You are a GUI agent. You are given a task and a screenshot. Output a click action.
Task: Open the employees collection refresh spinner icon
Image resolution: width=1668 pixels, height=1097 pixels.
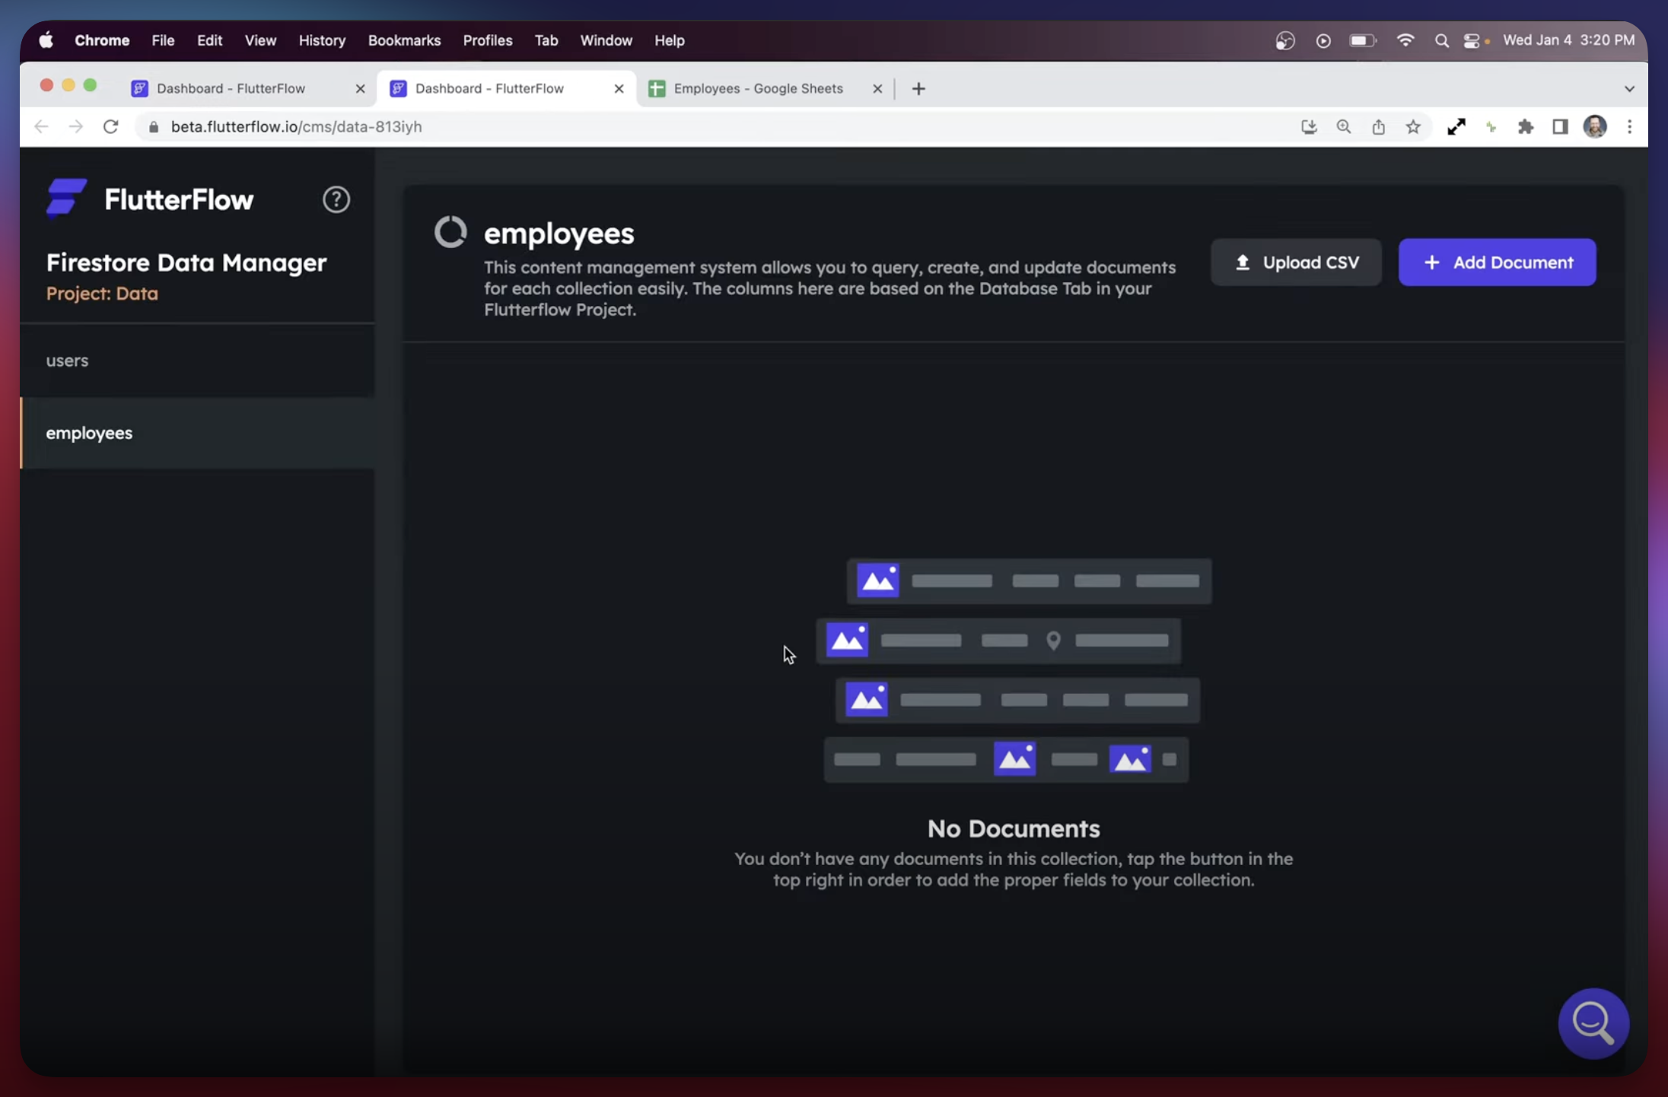pos(450,231)
